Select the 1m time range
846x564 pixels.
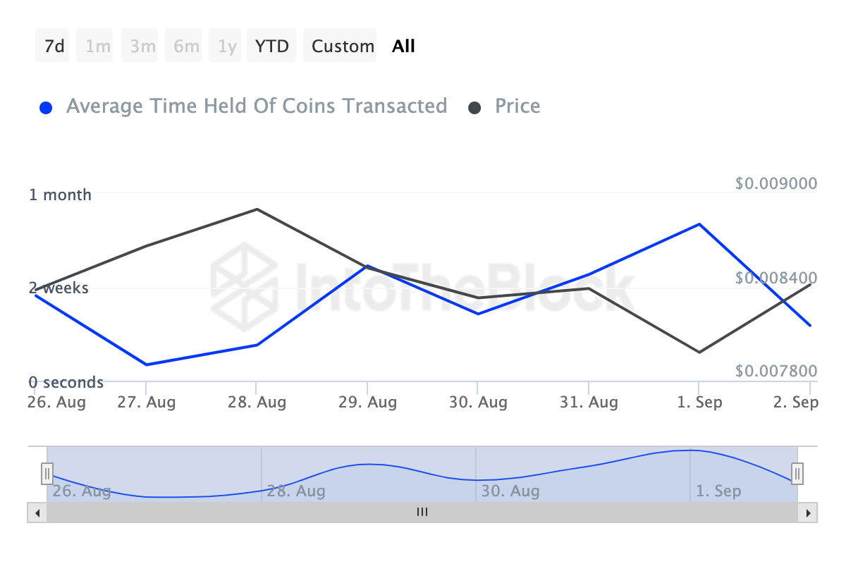click(98, 47)
